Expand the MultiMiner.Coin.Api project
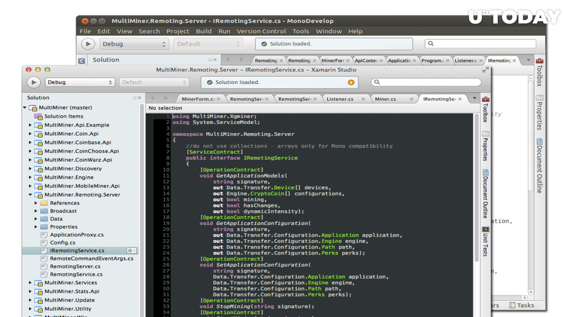564x317 pixels. click(x=30, y=134)
